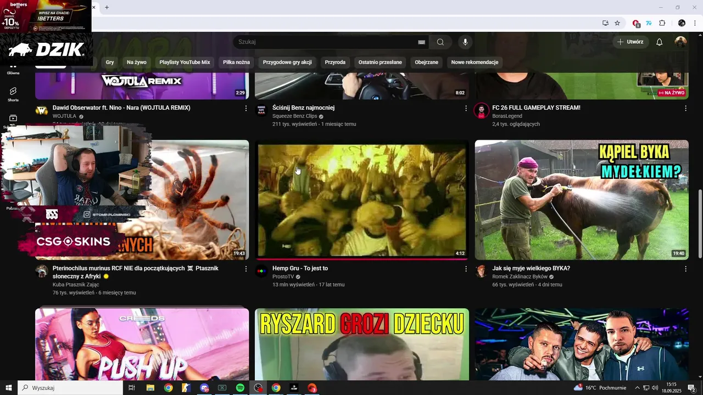The image size is (703, 395).
Task: Open Dawid Obserwator Nara remix title
Action: pyautogui.click(x=121, y=108)
